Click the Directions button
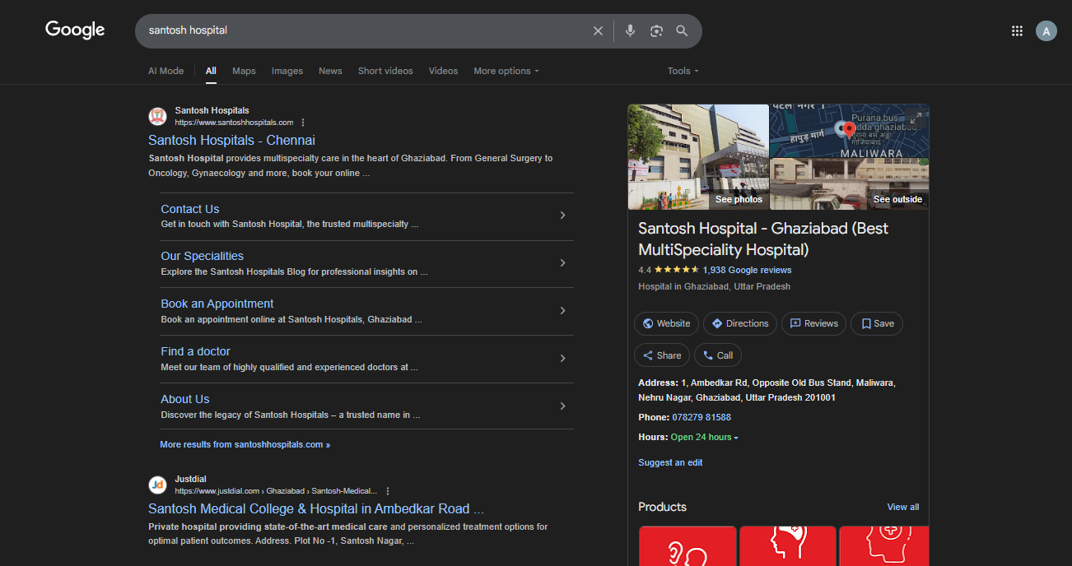Image resolution: width=1072 pixels, height=566 pixels. click(x=739, y=323)
